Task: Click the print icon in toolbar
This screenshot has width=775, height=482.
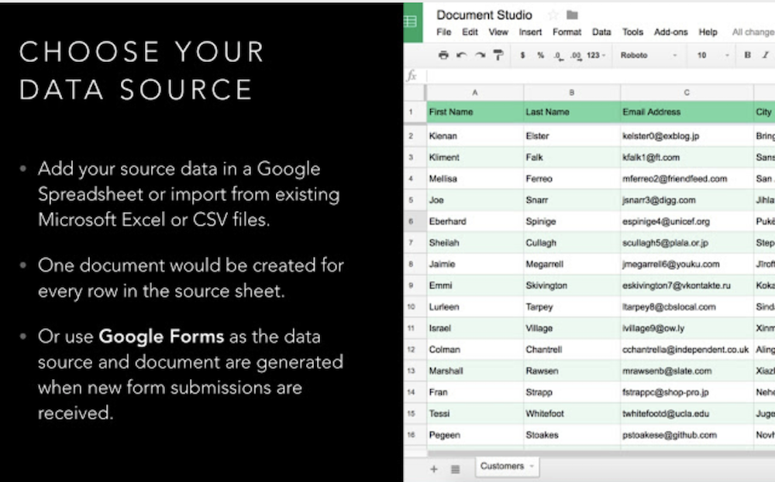Action: tap(443, 56)
